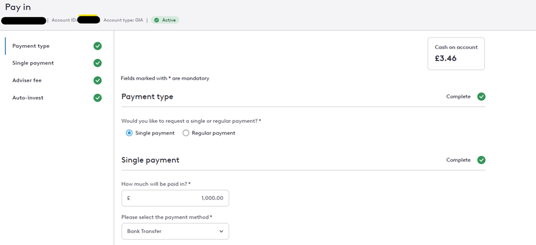Open the Bank Transfer payment method dropdown

pyautogui.click(x=175, y=231)
